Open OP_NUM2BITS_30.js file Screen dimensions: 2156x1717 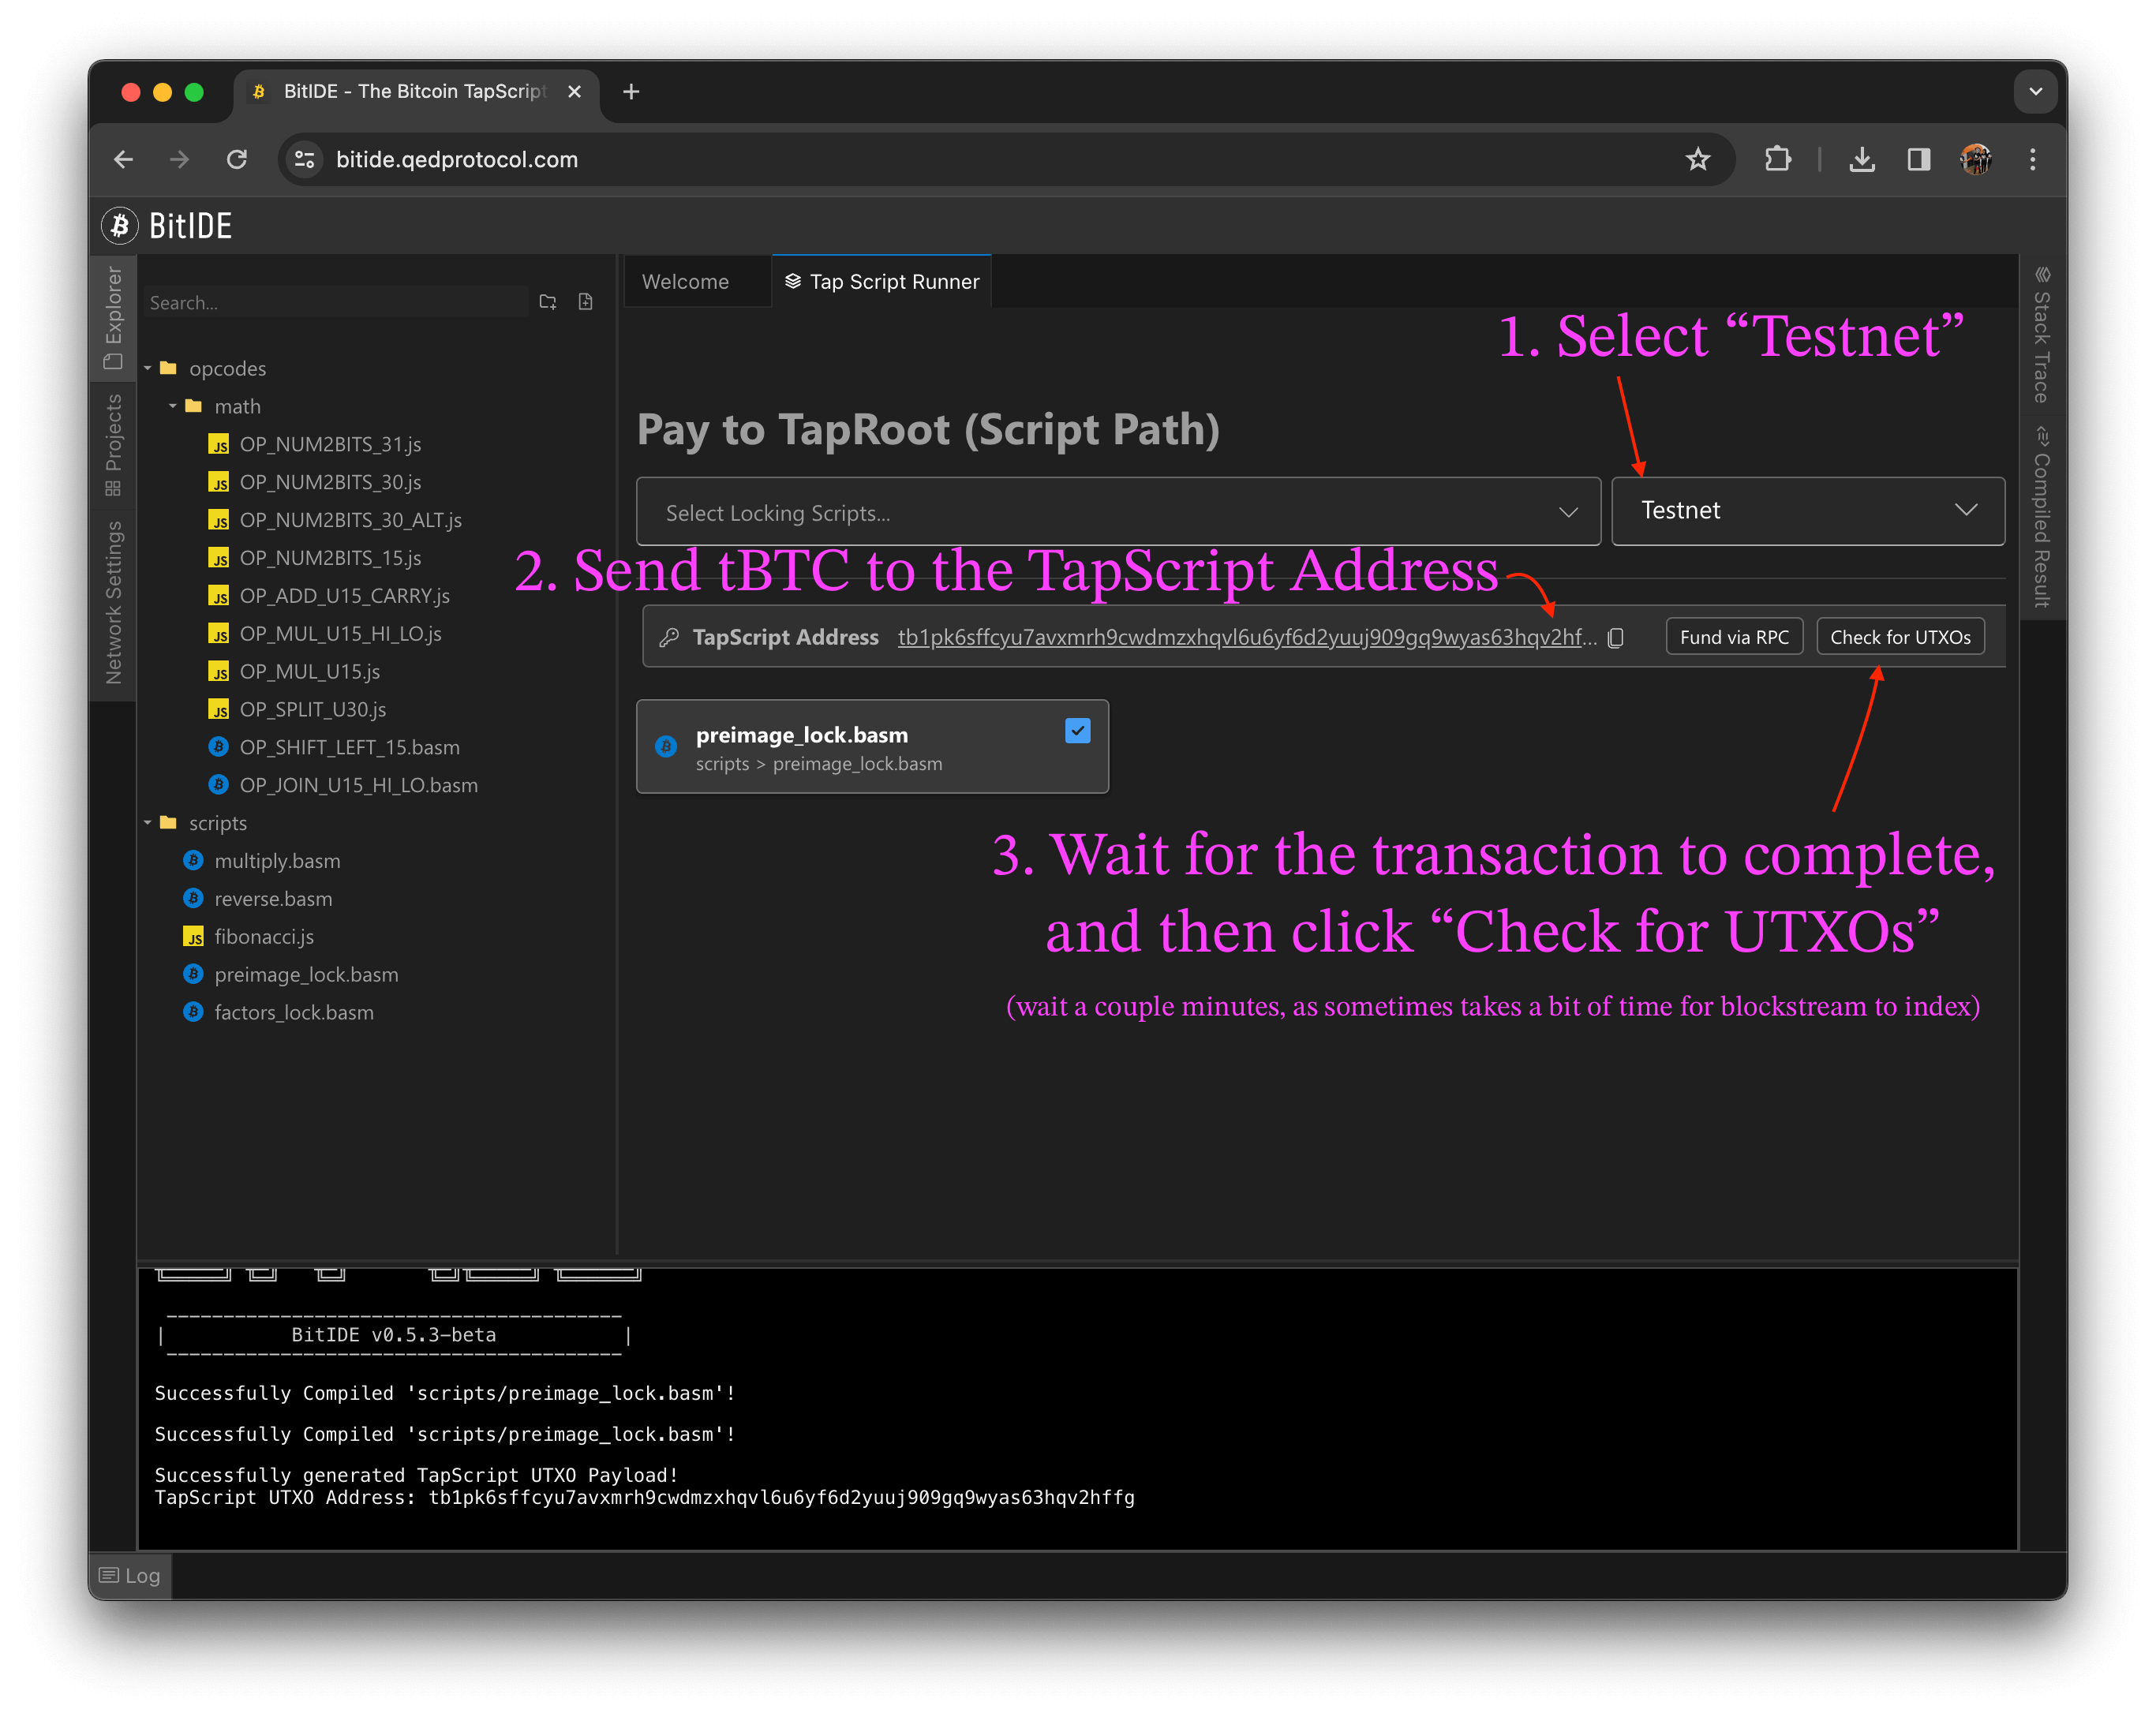(x=330, y=482)
